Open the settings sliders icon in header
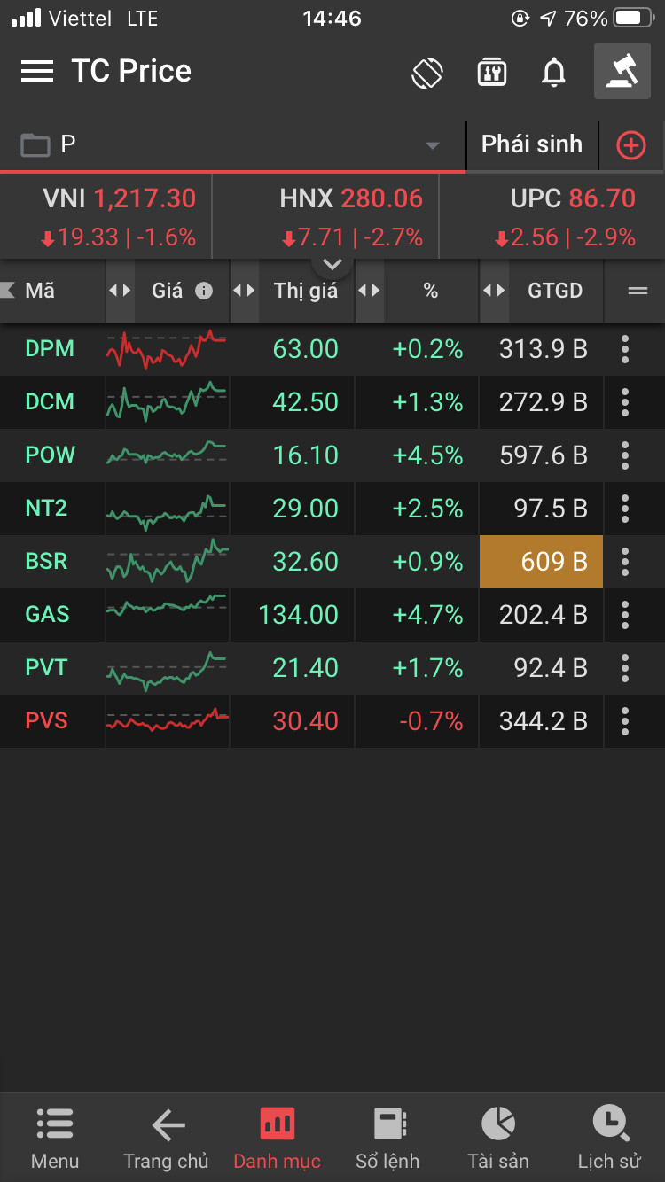This screenshot has width=665, height=1182. (491, 72)
